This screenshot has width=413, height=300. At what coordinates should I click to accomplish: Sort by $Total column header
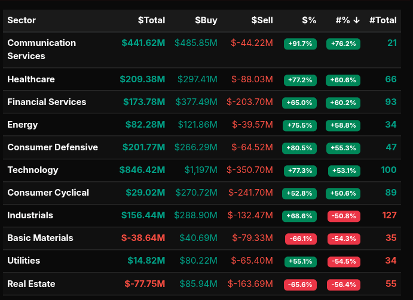pyautogui.click(x=151, y=20)
